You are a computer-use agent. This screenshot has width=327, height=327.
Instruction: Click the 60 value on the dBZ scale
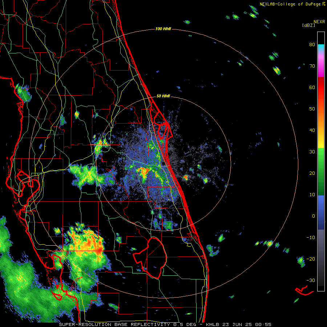[x=312, y=87]
